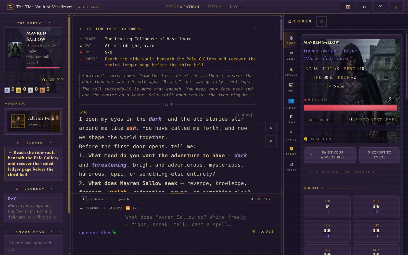Click the INT ability card
This screenshot has width=408, height=255.
(x=376, y=231)
